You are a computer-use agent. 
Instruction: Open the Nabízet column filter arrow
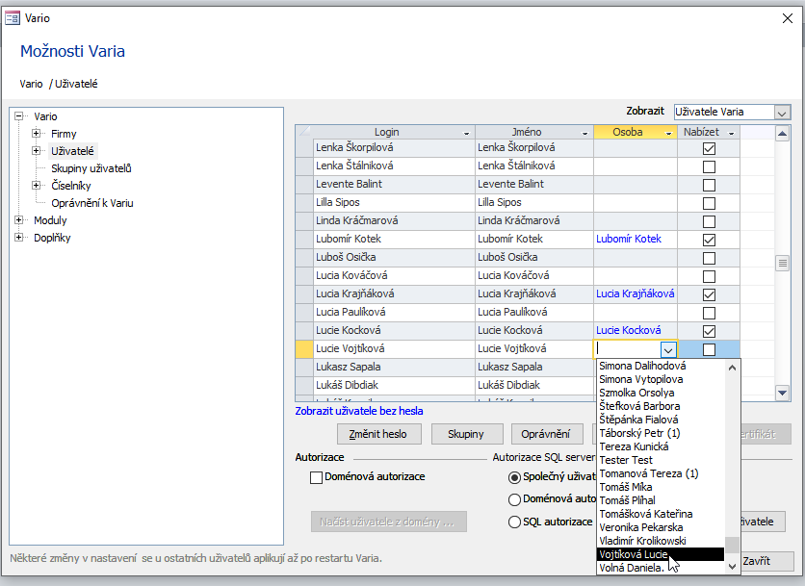pyautogui.click(x=732, y=133)
